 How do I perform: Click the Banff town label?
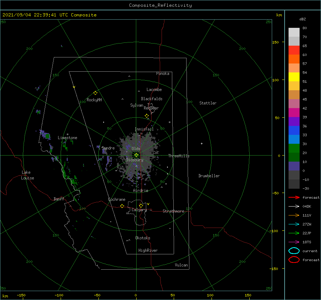(59, 199)
